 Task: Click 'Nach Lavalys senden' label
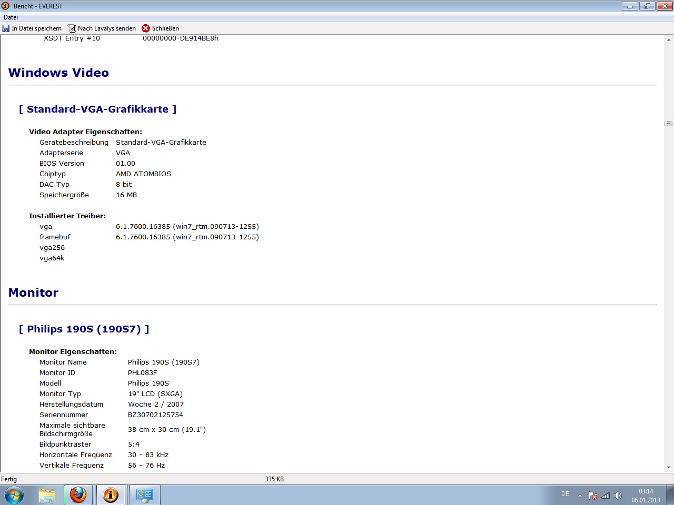coord(107,28)
